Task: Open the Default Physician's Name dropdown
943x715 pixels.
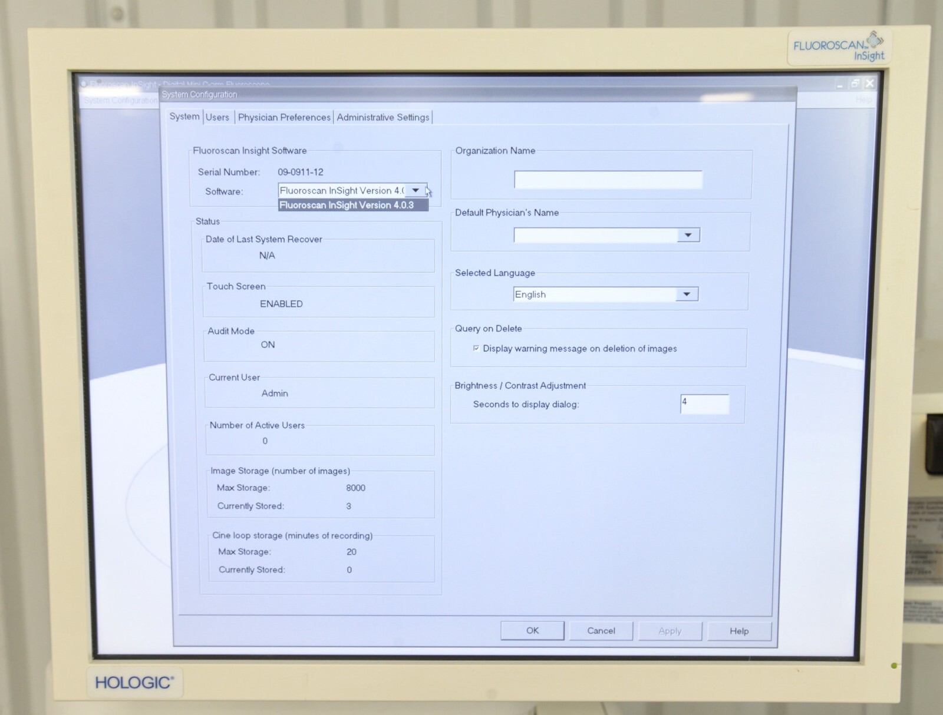Action: (x=687, y=234)
